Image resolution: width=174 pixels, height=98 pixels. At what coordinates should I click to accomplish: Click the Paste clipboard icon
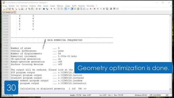[x=32, y=9]
